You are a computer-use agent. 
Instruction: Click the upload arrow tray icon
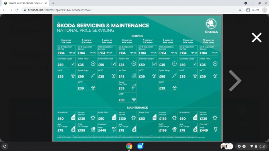(x=239, y=146)
